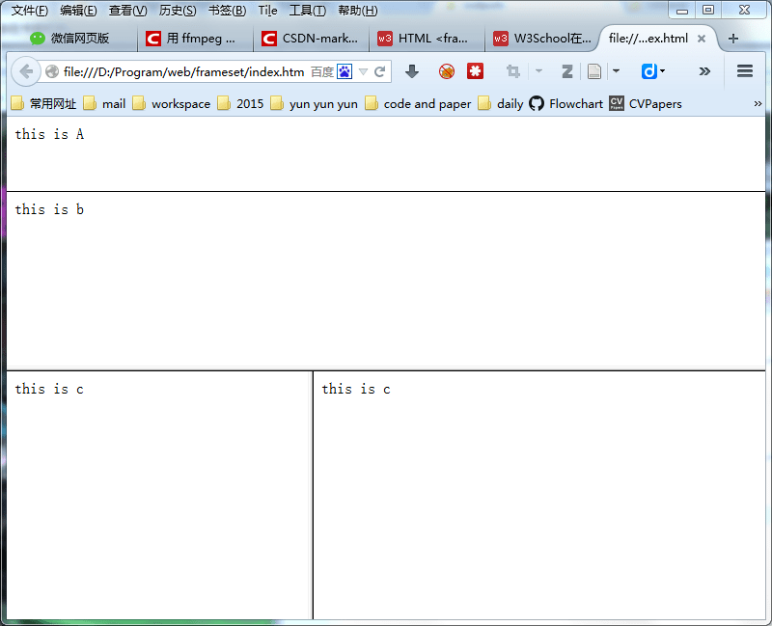Expand the bookmarks overflow chevron
The image size is (772, 626).
tap(759, 103)
